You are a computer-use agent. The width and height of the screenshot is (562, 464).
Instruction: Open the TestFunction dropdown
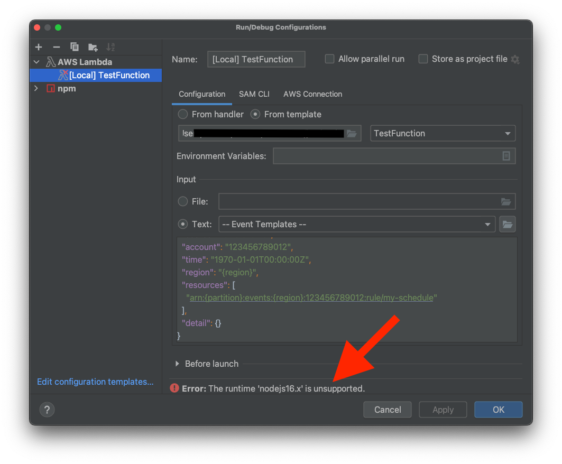tap(443, 133)
